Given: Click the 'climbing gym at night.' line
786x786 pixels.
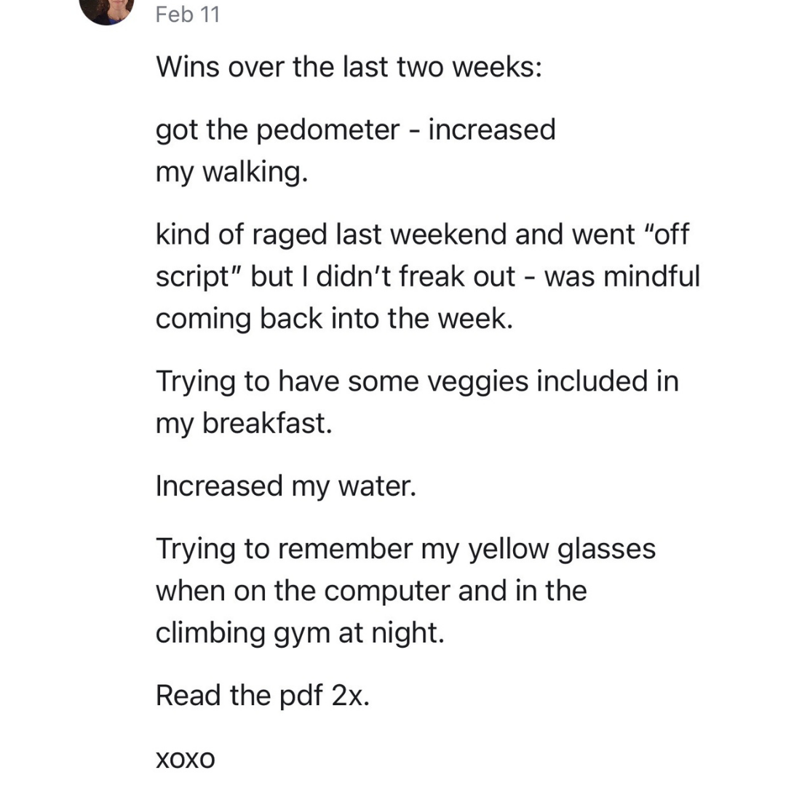Looking at the screenshot, I should [299, 632].
